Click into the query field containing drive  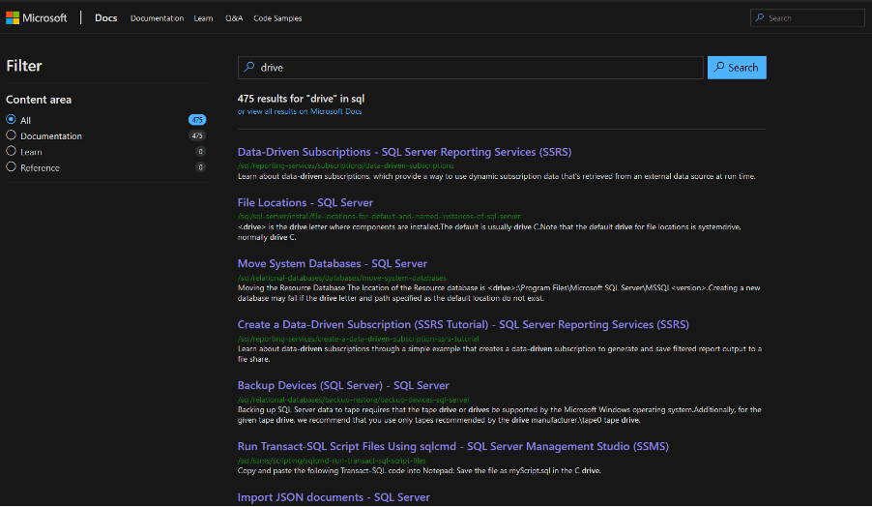pos(471,68)
